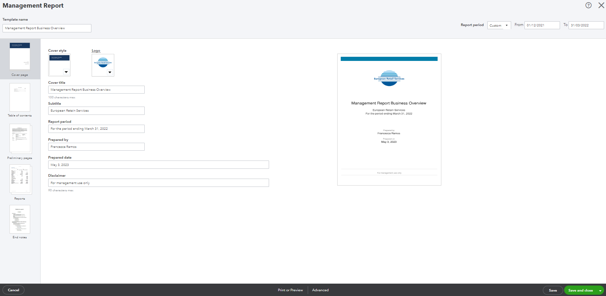Click the Save button
Viewport: 606px width, 296px height.
(553, 290)
